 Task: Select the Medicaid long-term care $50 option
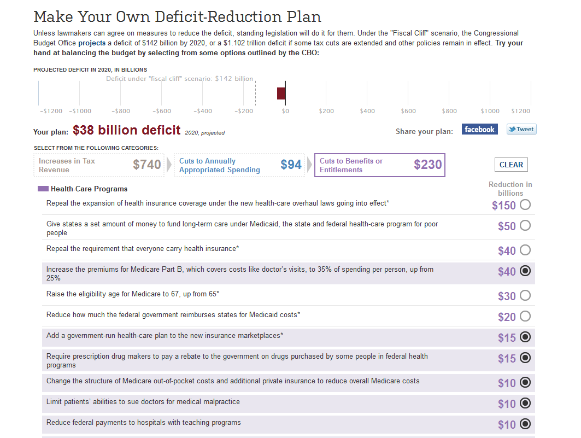pos(525,225)
